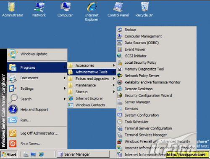Click the Internet Explorer quick launch icon
This screenshot has width=210, height=159.
pyautogui.click(x=41, y=154)
